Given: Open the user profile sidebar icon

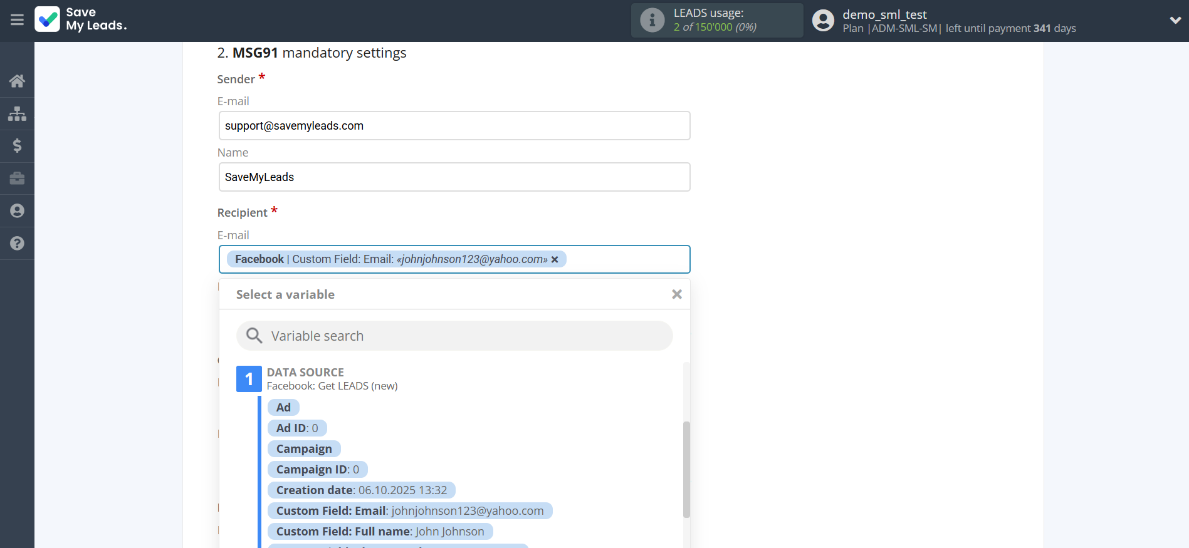Looking at the screenshot, I should pyautogui.click(x=17, y=211).
